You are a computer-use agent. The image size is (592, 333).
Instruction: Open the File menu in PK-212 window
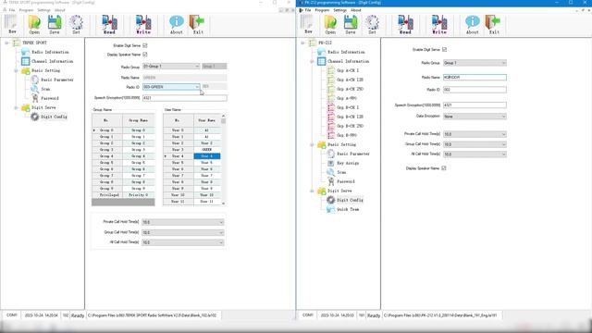308,10
